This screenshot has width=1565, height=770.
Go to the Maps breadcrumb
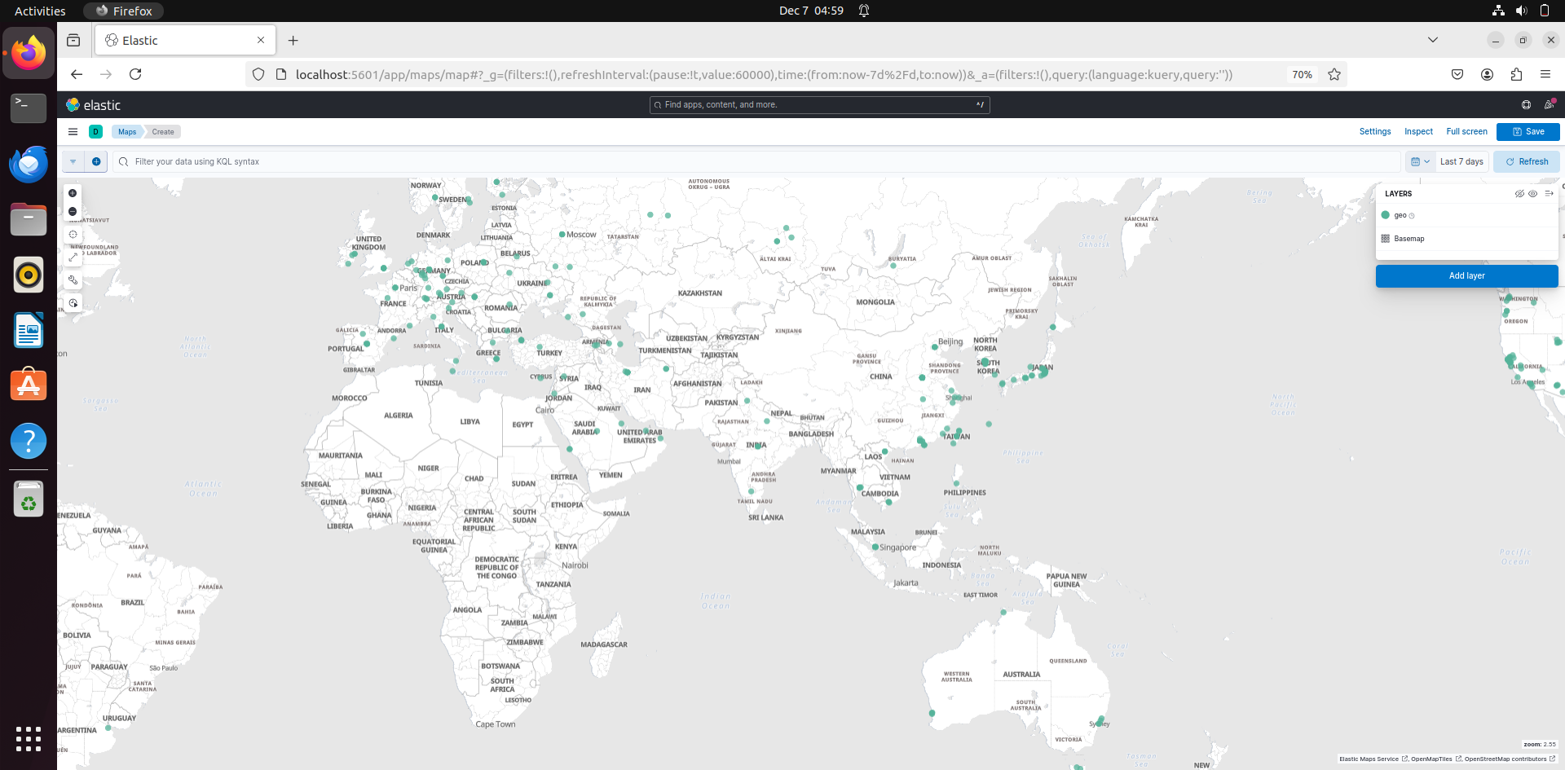pyautogui.click(x=127, y=132)
